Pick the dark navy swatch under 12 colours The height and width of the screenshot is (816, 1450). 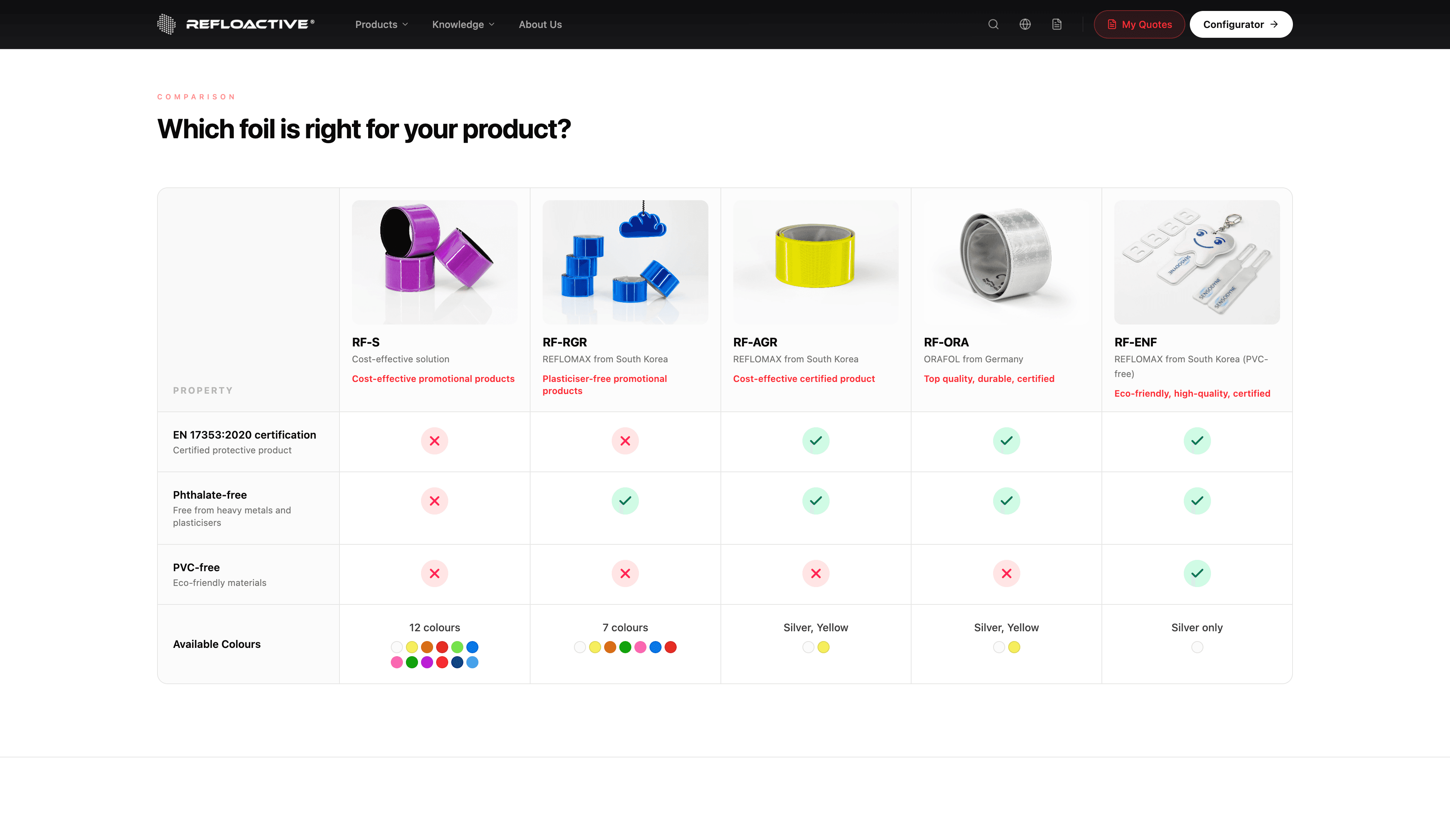(x=457, y=662)
